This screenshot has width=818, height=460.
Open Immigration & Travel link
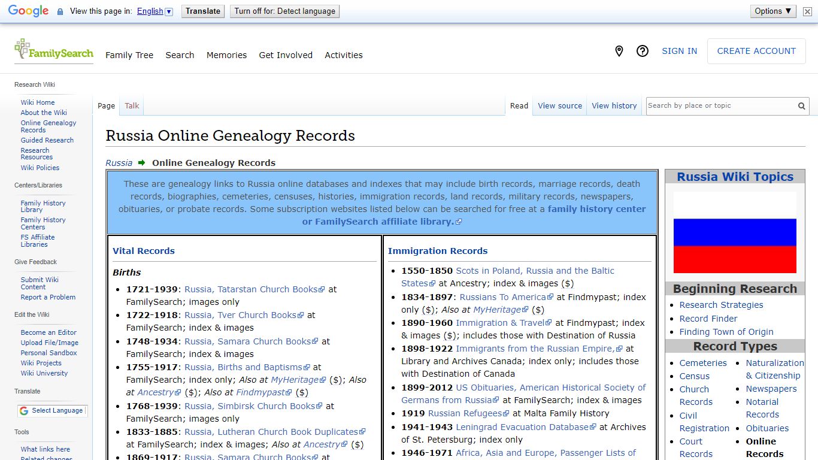pos(504,323)
